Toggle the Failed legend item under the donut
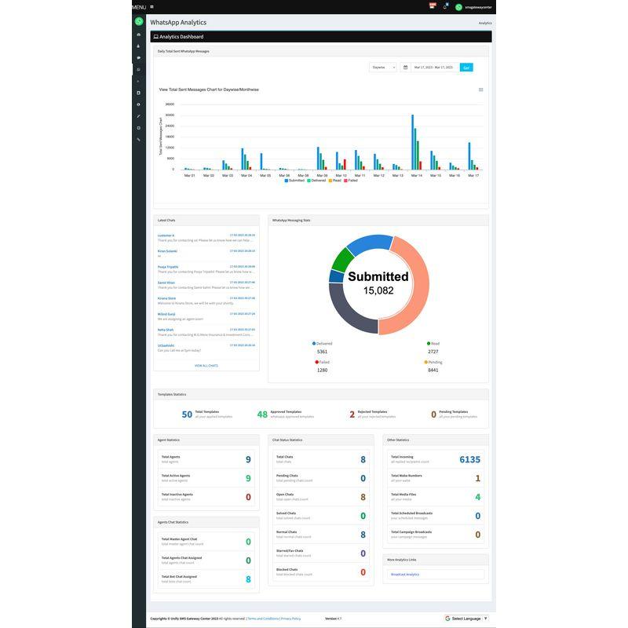 coord(322,362)
